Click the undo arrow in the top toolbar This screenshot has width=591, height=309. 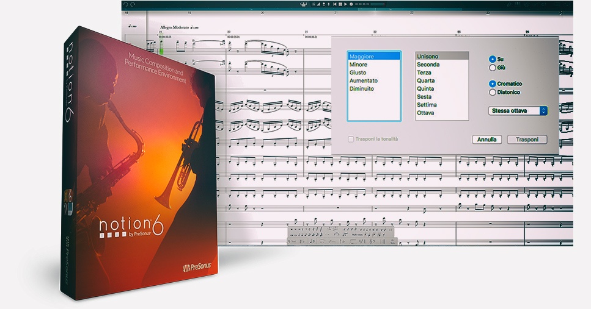125,5
